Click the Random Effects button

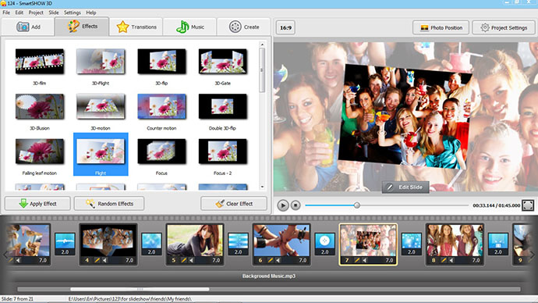coord(109,203)
